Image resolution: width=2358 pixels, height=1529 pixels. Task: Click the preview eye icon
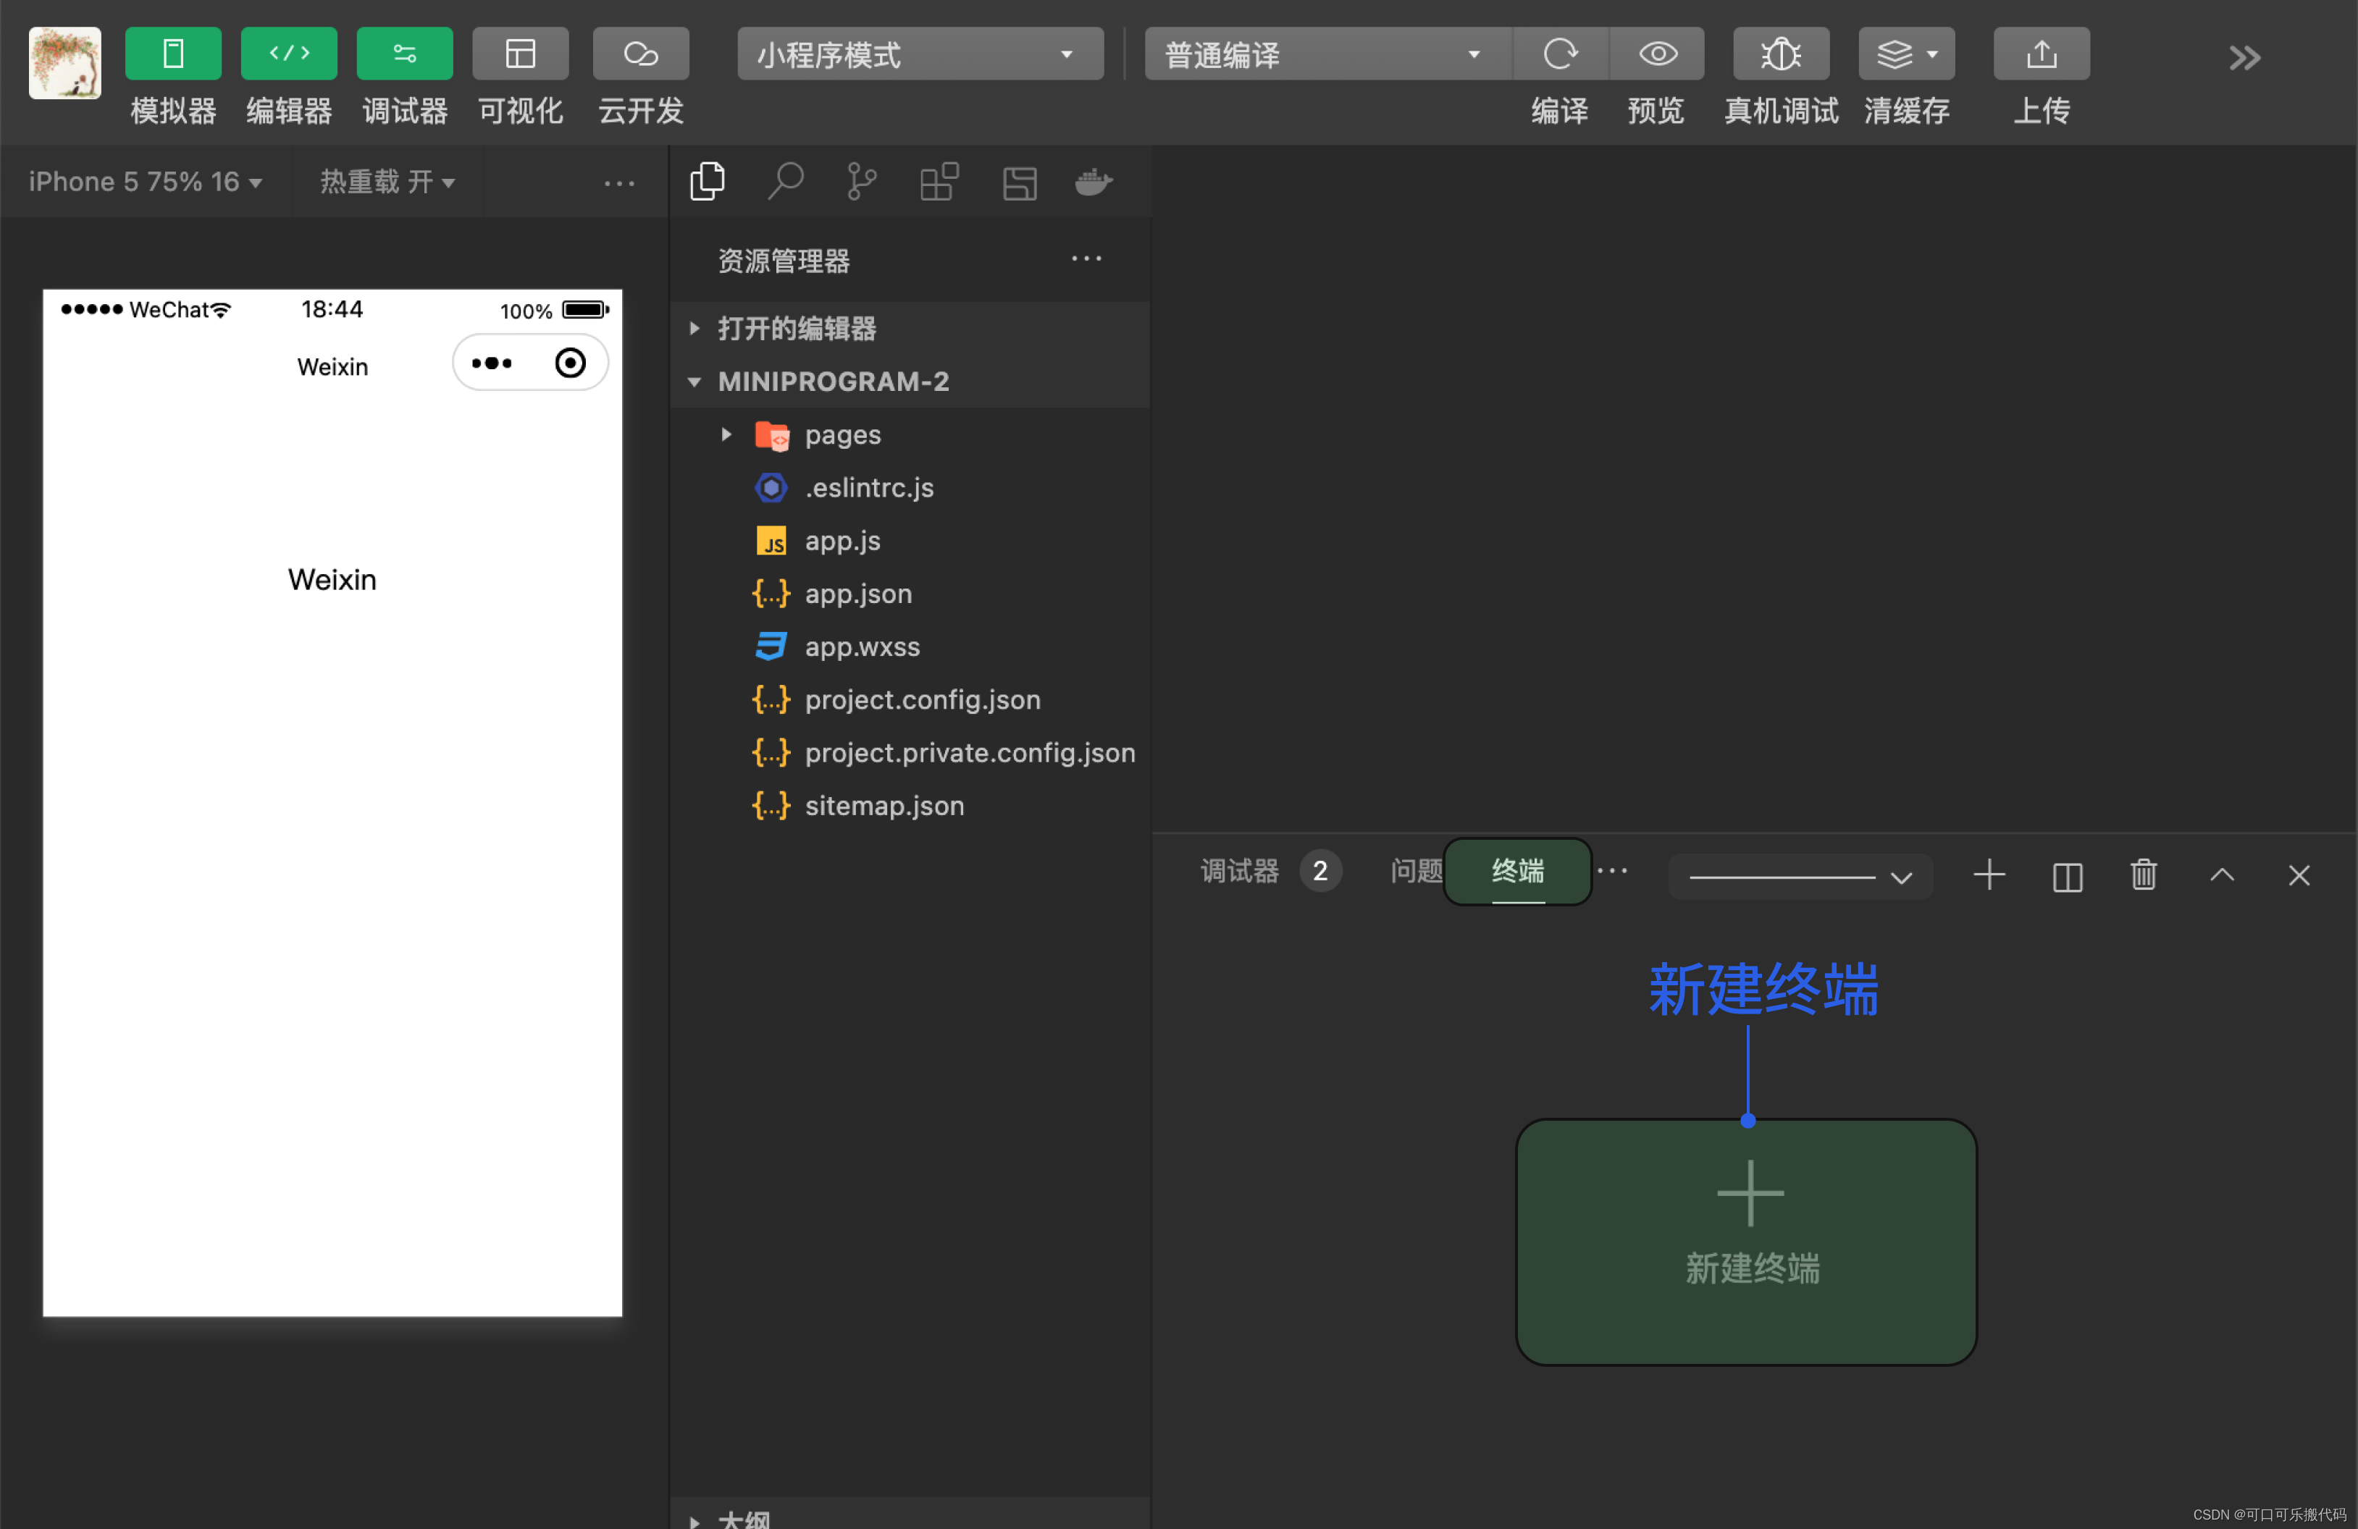1656,54
